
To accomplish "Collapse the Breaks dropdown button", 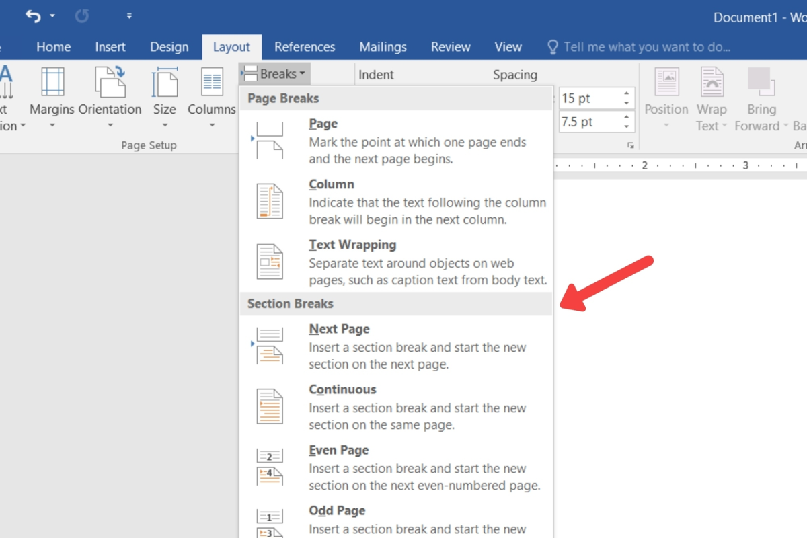I will point(274,74).
